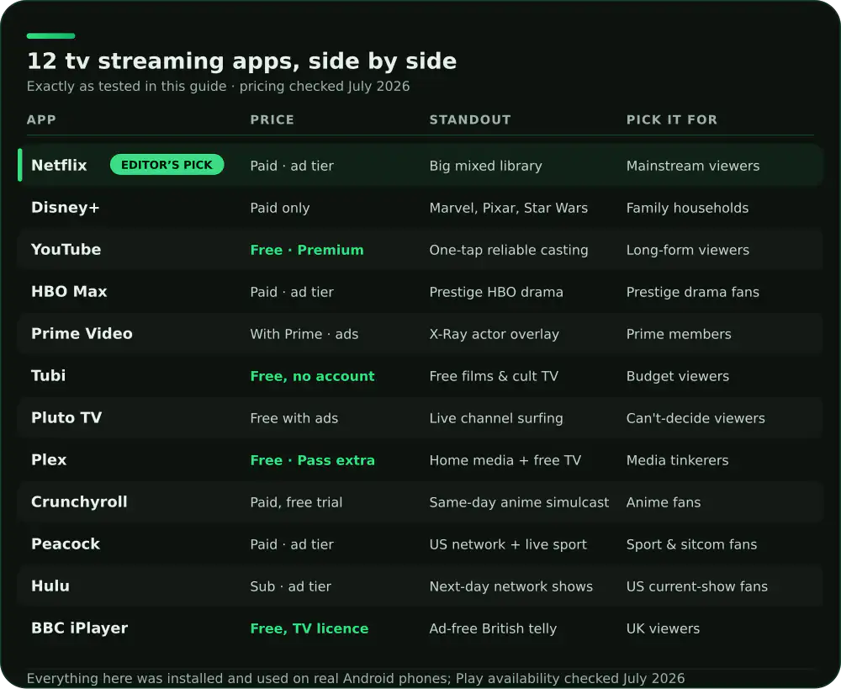Click the STANDOUT column header
Image resolution: width=841 pixels, height=689 pixels.
(470, 119)
